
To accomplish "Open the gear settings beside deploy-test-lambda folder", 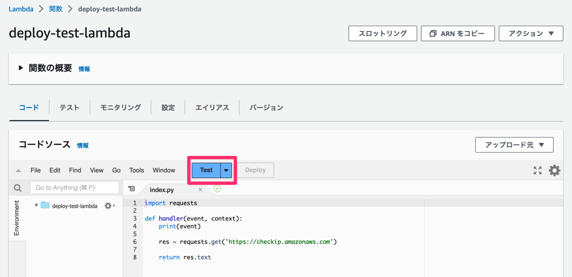I will (108, 206).
